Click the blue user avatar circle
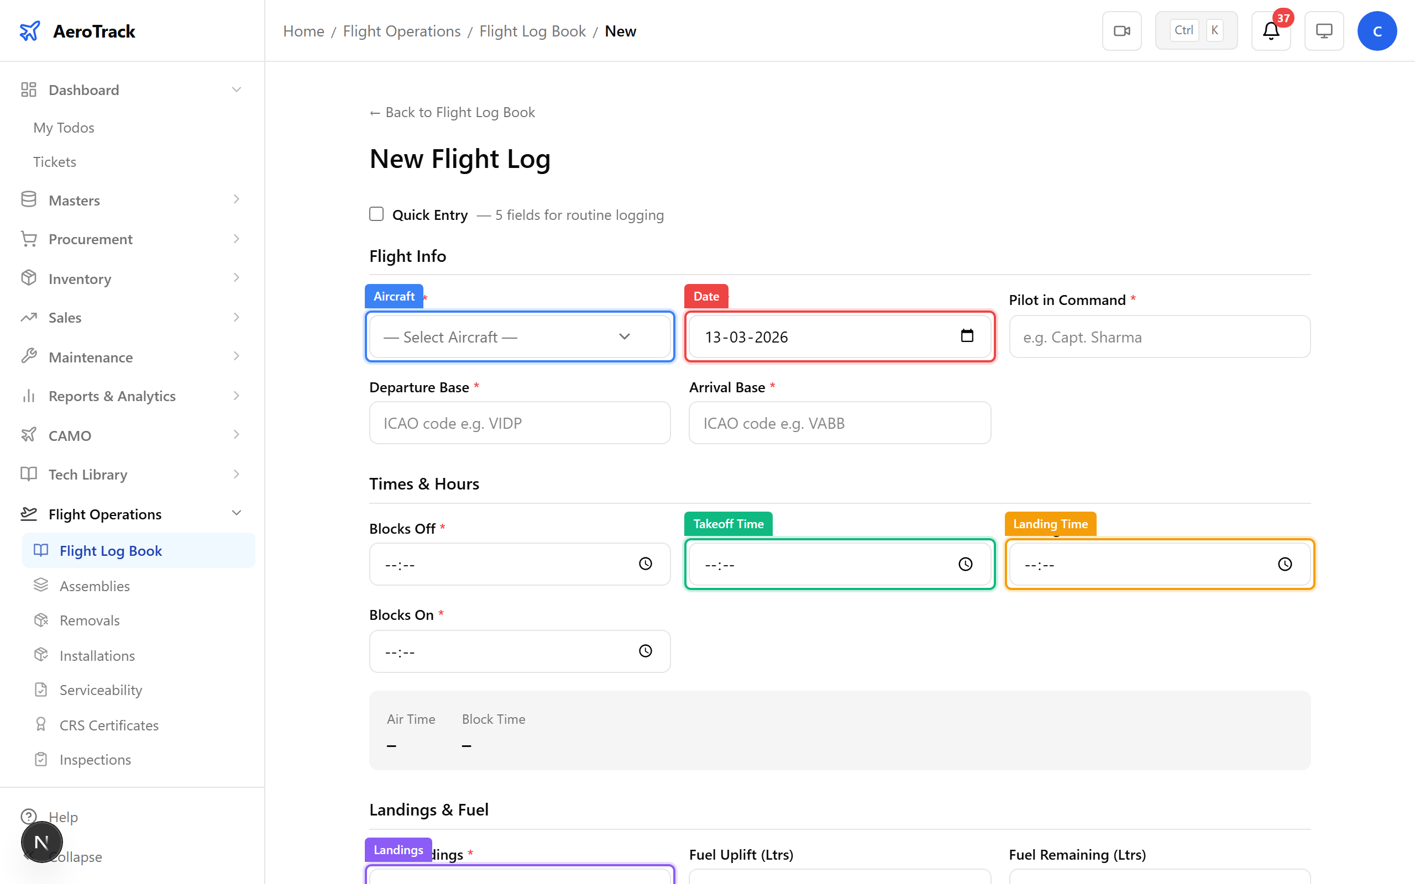Viewport: 1415px width, 884px height. (1377, 30)
